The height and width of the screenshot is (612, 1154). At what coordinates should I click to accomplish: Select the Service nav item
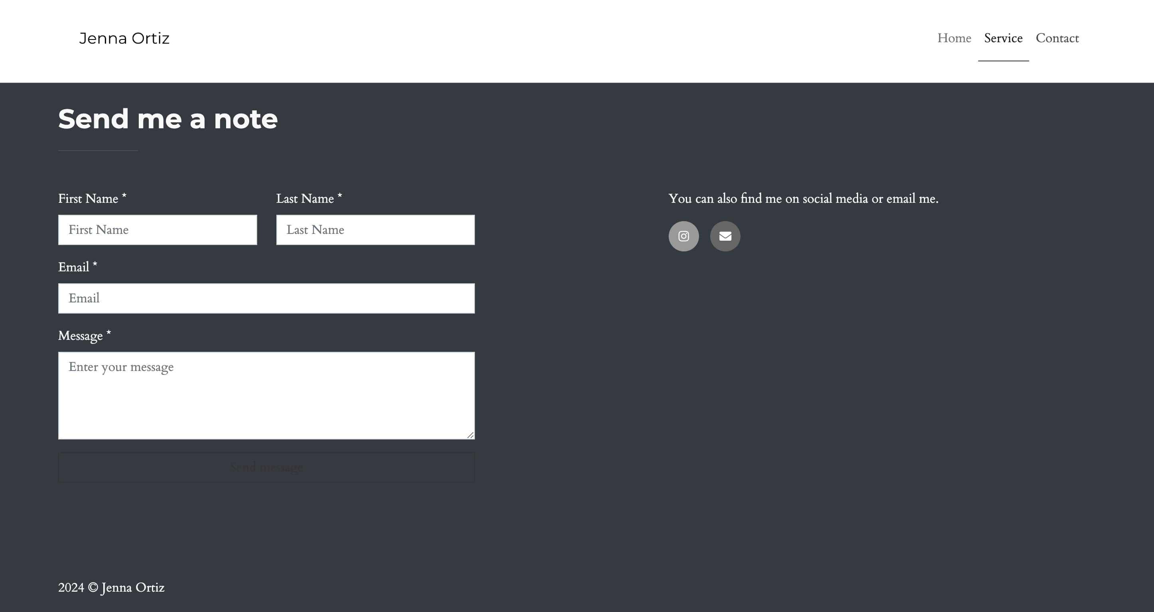(x=1003, y=39)
